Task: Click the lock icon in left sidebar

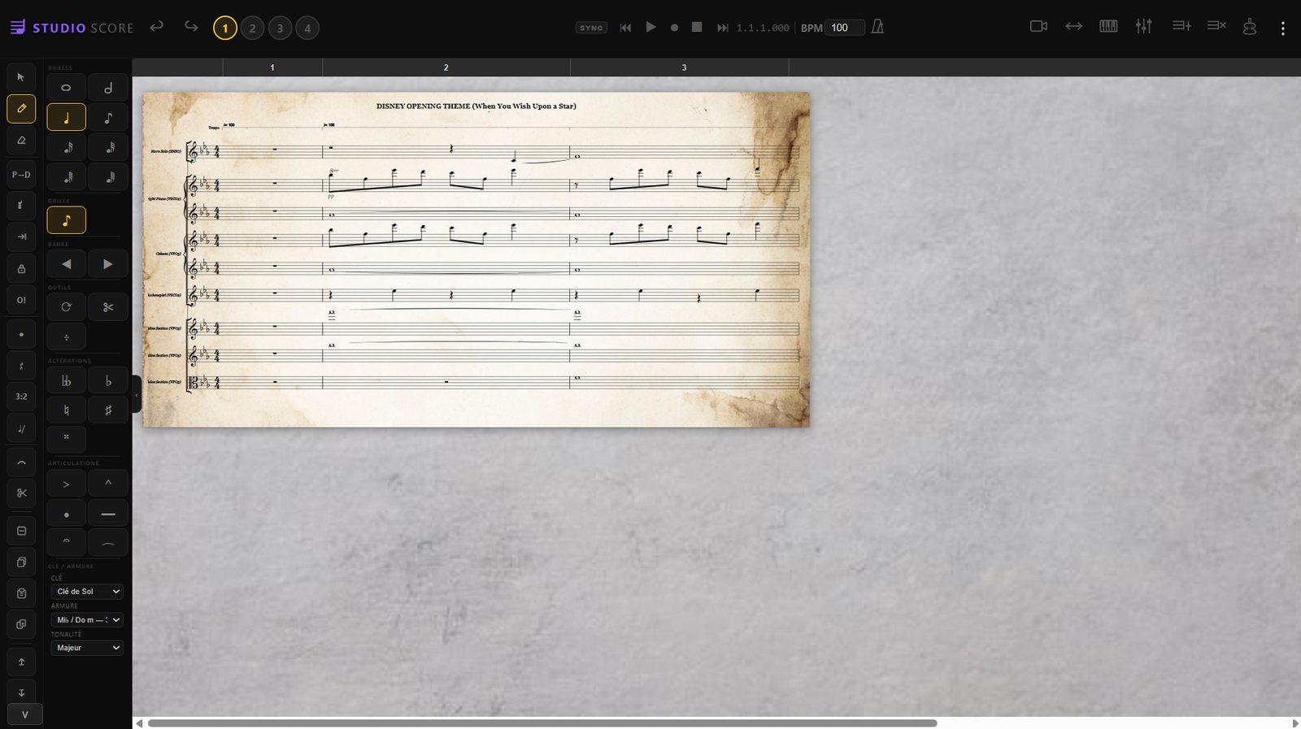Action: (x=21, y=268)
